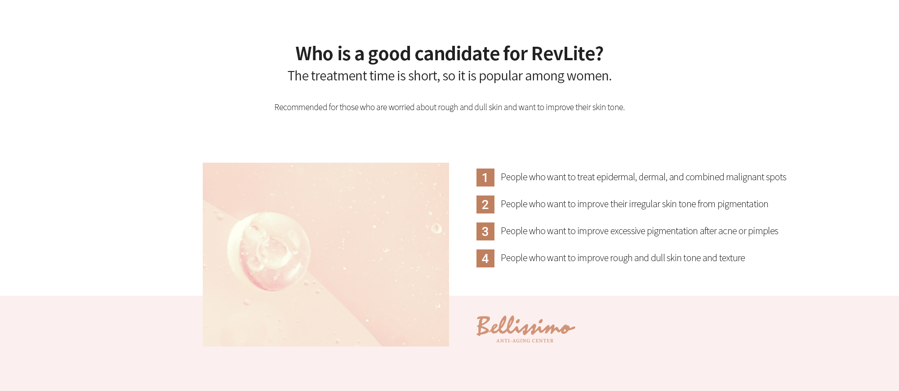
Task: Click the large bubble in the photo
Action: tap(269, 251)
